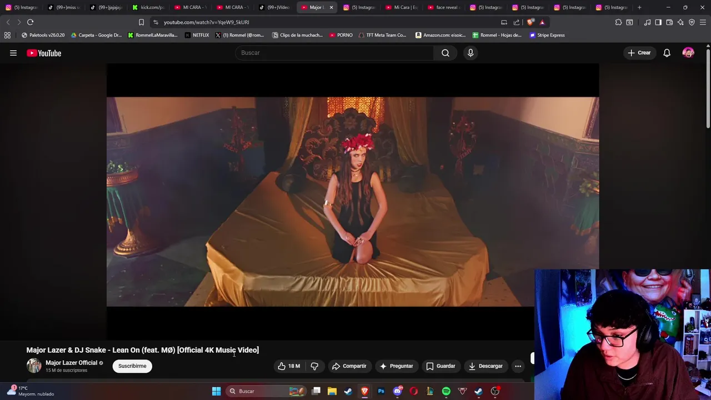Focus the YouTube Buscar search field
The image size is (711, 400).
[x=335, y=53]
